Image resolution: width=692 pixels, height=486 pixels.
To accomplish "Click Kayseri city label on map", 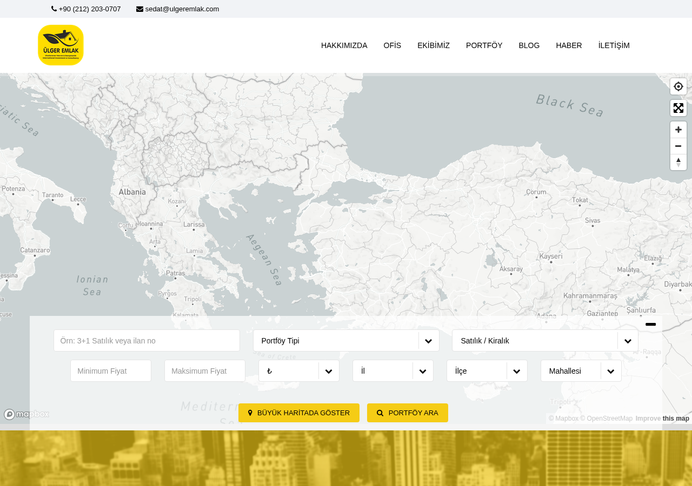I will 551,256.
